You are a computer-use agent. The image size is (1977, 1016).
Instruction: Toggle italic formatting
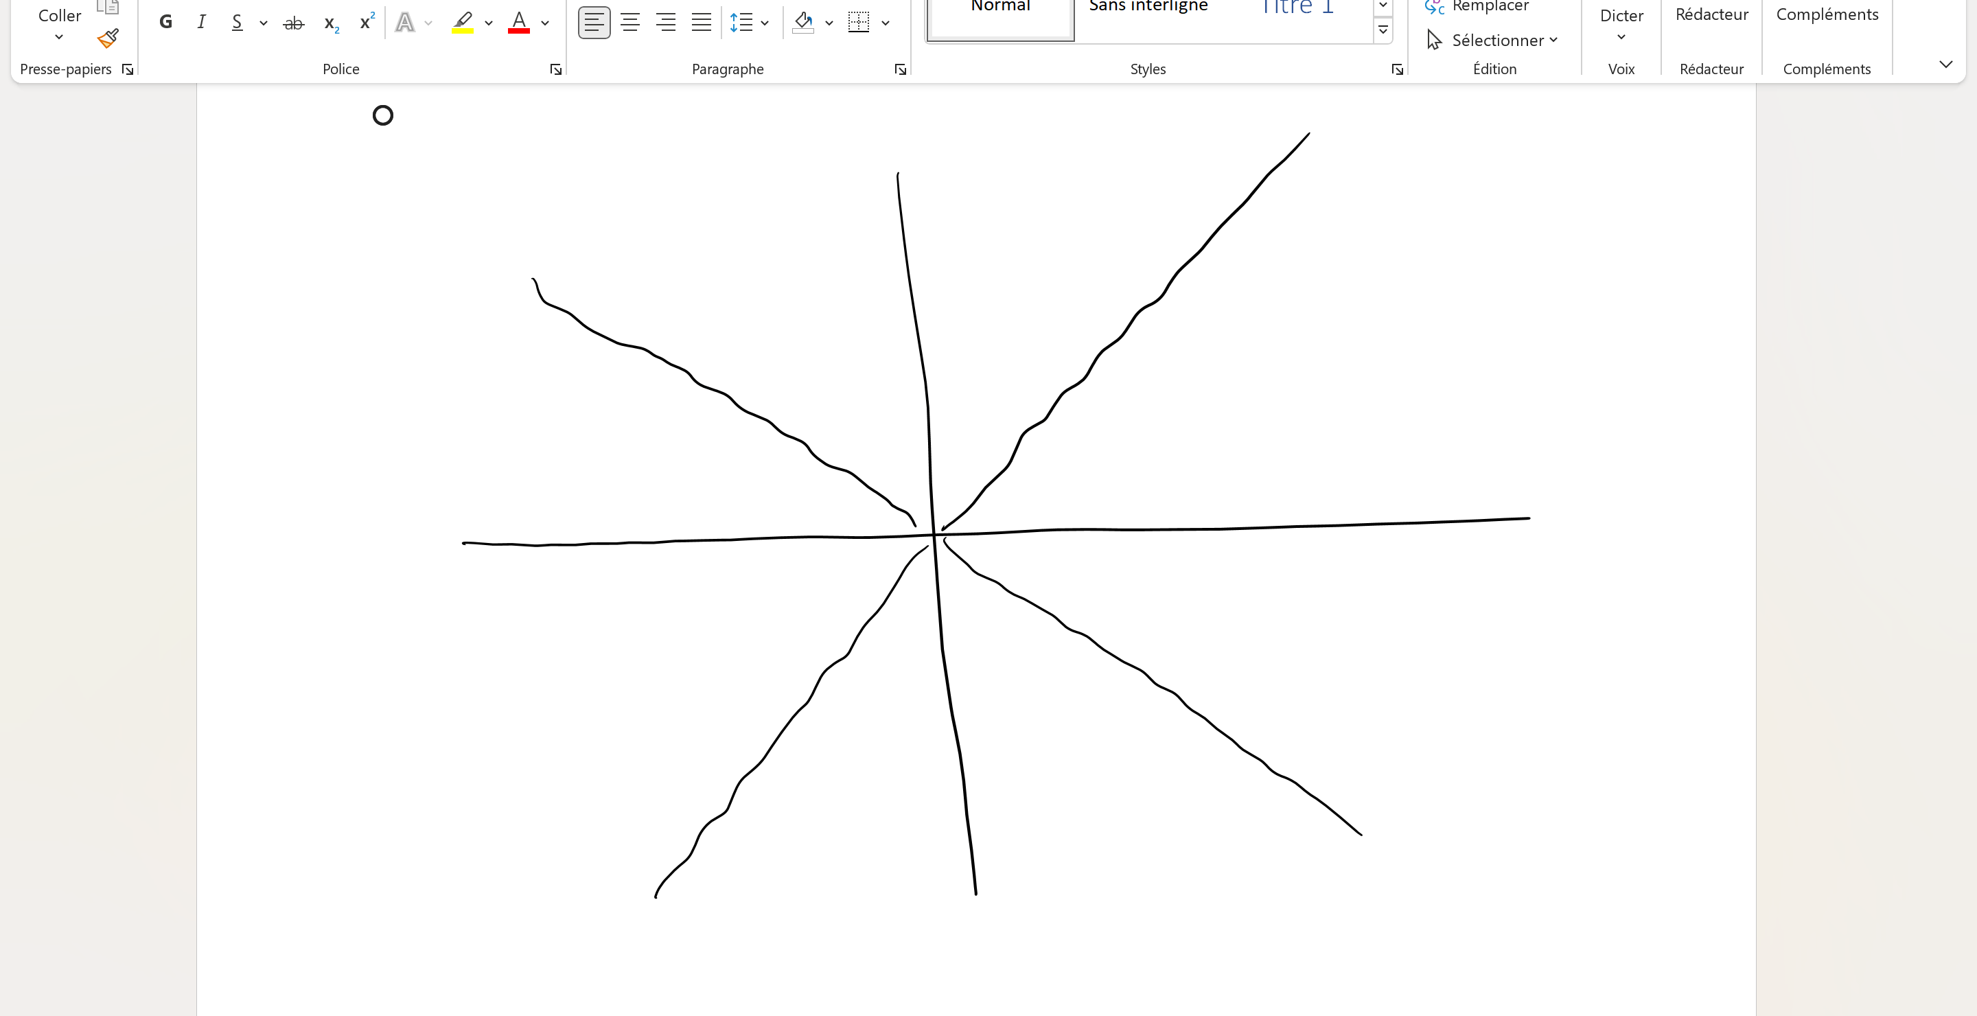201,22
